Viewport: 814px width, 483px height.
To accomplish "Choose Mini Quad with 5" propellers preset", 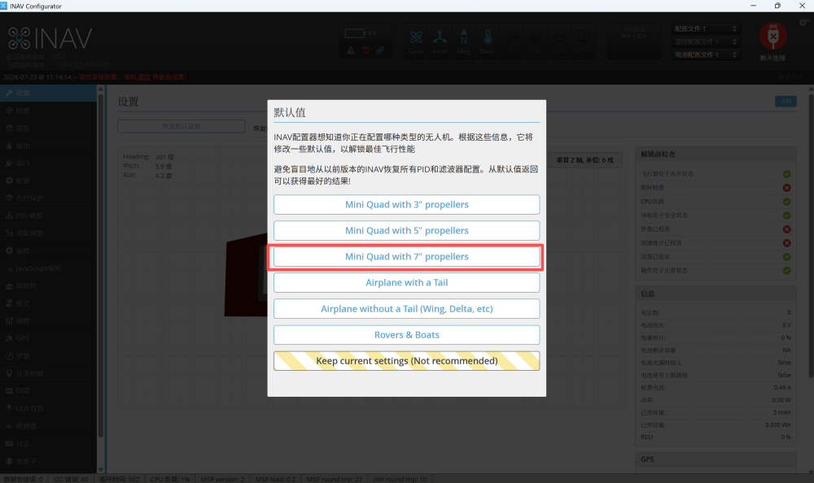I will point(406,230).
